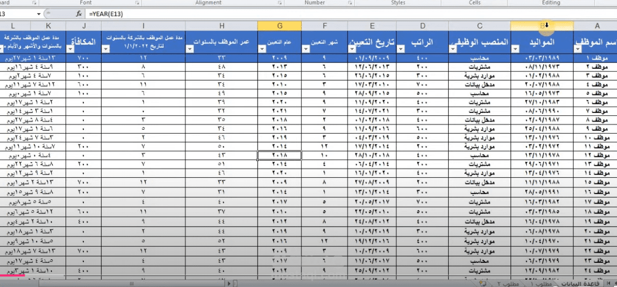The image size is (617, 287).
Task: Select the موظف ٤ name cell
Action: 595,84
